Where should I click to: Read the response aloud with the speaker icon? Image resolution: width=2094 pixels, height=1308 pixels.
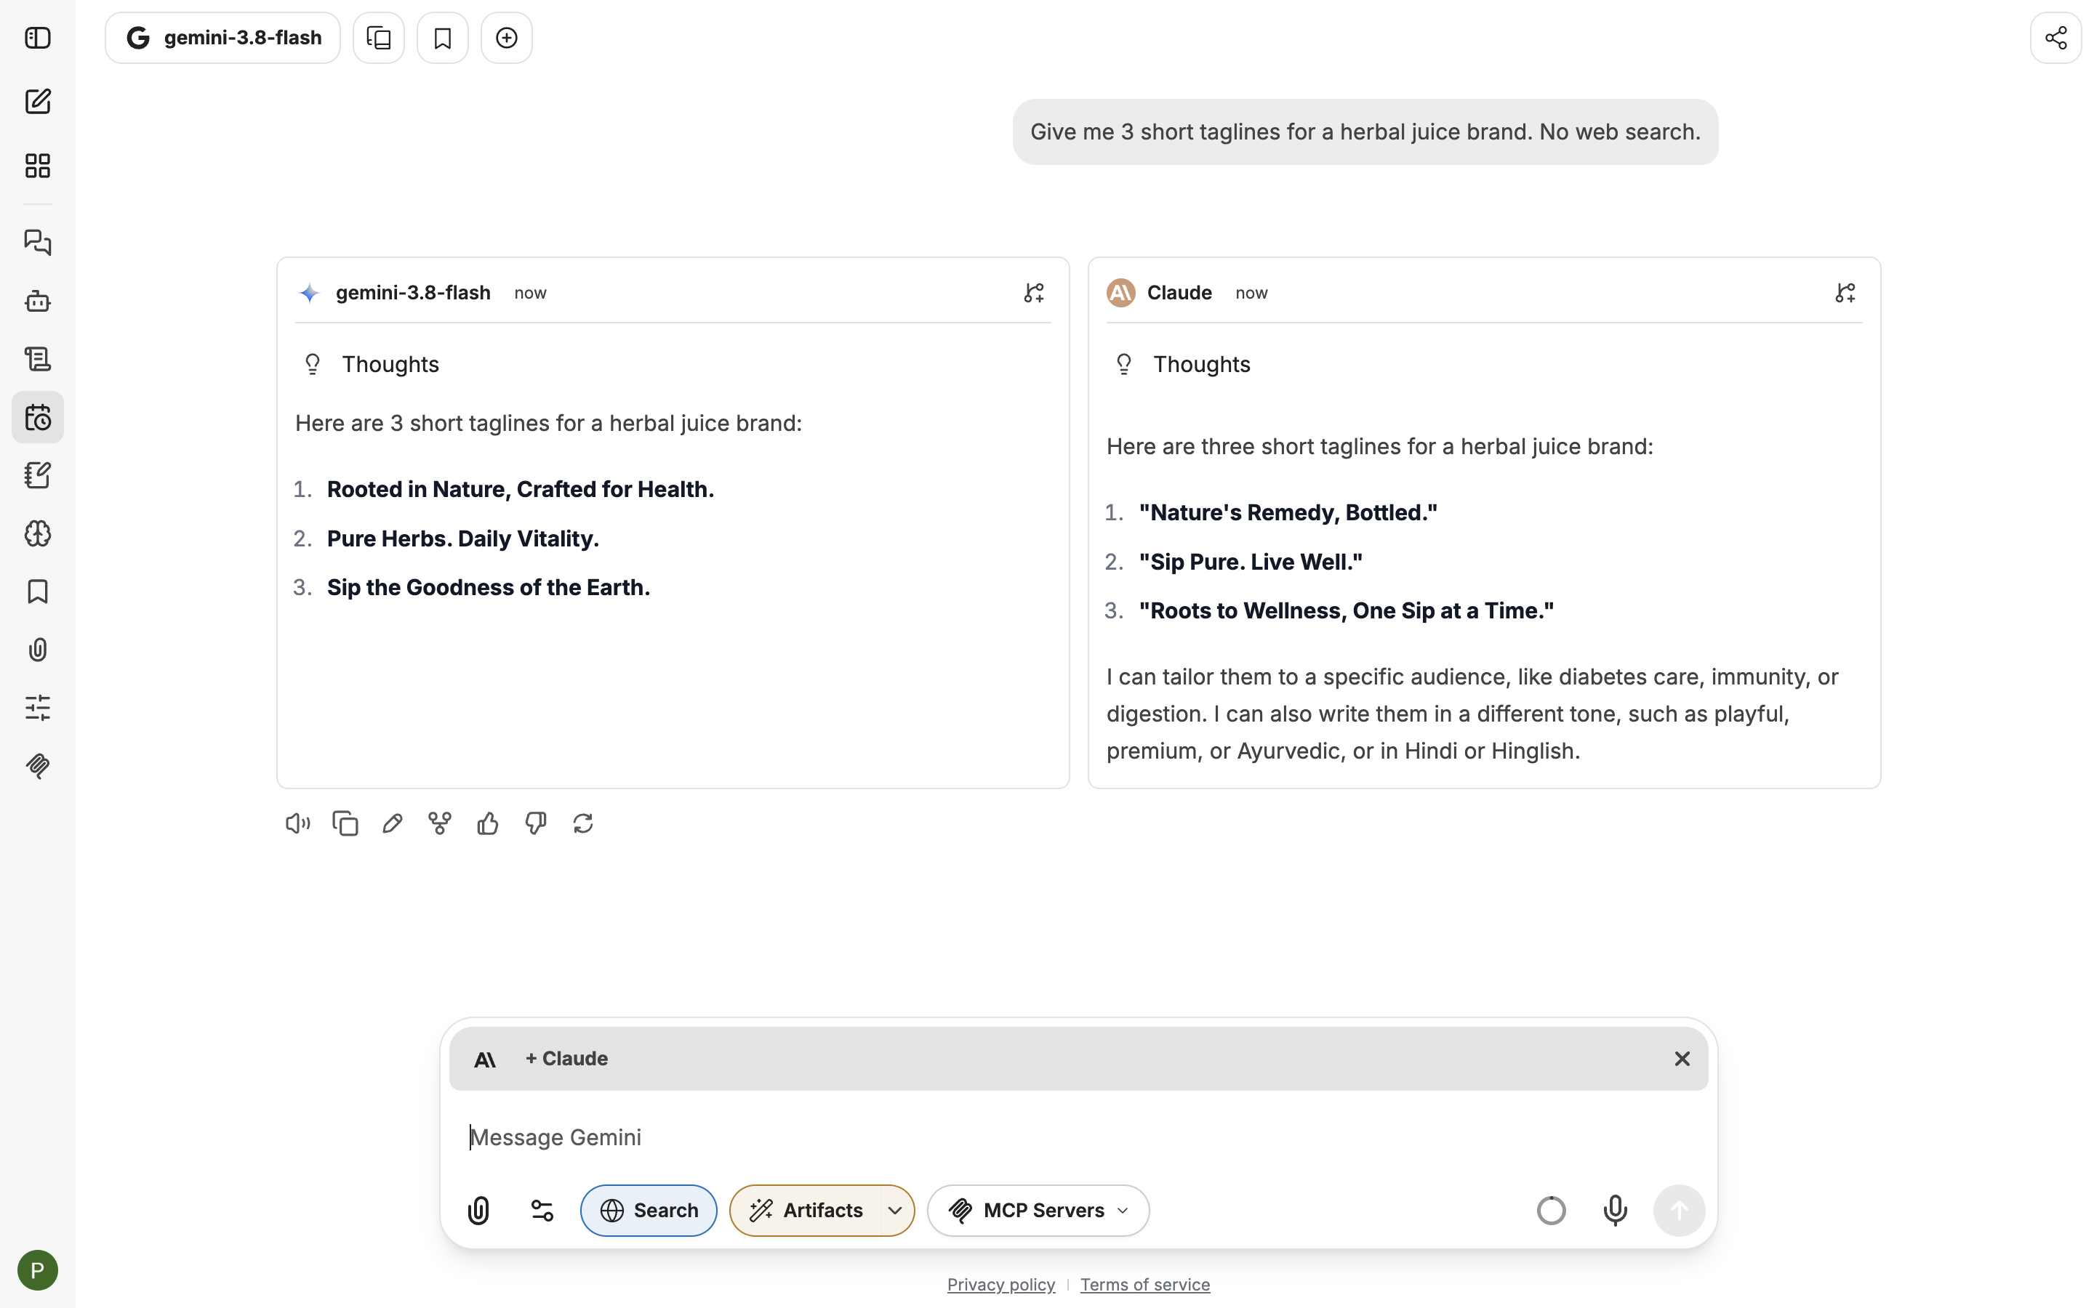pyautogui.click(x=297, y=823)
